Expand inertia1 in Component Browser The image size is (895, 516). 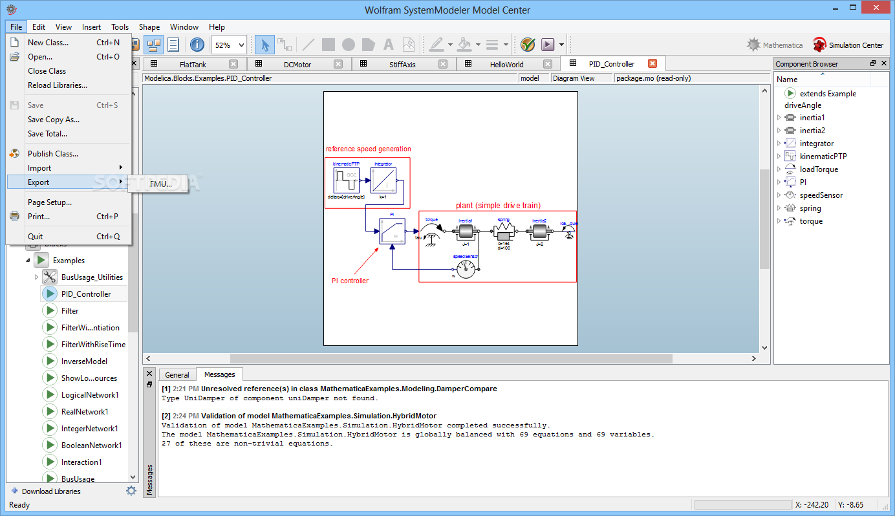point(779,118)
